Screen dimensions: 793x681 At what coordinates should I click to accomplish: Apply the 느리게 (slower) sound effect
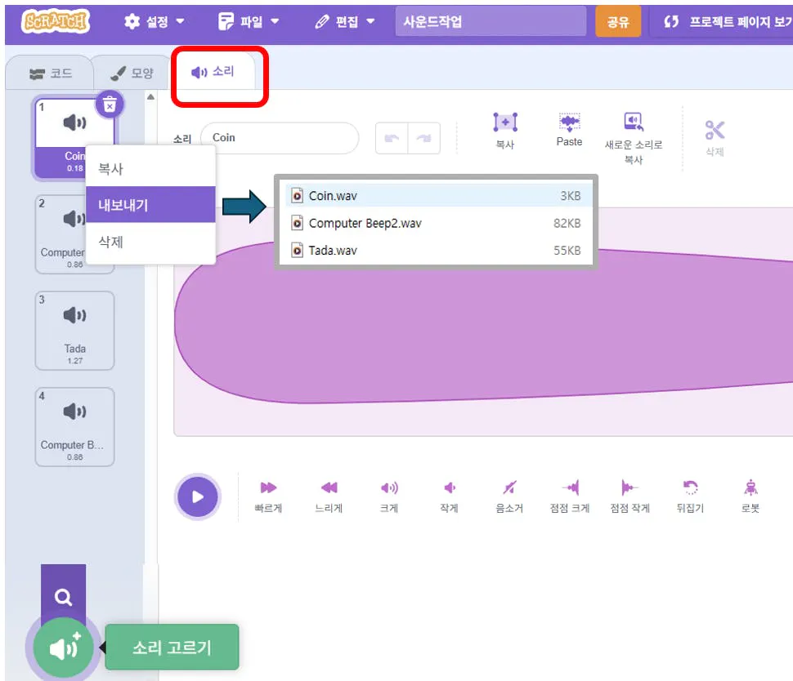tap(329, 494)
